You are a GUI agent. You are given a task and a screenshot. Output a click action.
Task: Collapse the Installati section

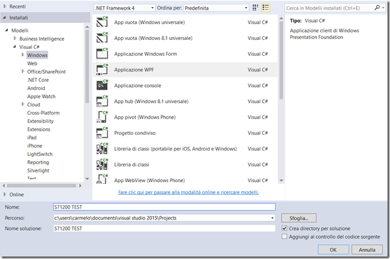pos(4,18)
